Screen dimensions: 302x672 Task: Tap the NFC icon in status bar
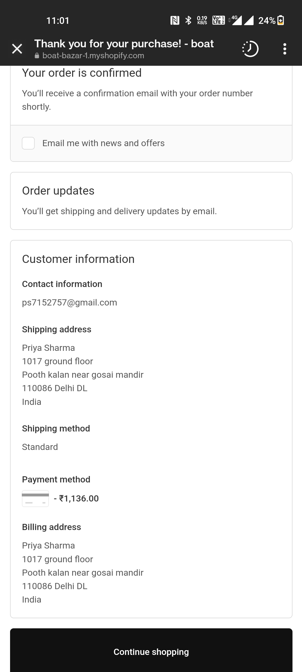click(175, 20)
